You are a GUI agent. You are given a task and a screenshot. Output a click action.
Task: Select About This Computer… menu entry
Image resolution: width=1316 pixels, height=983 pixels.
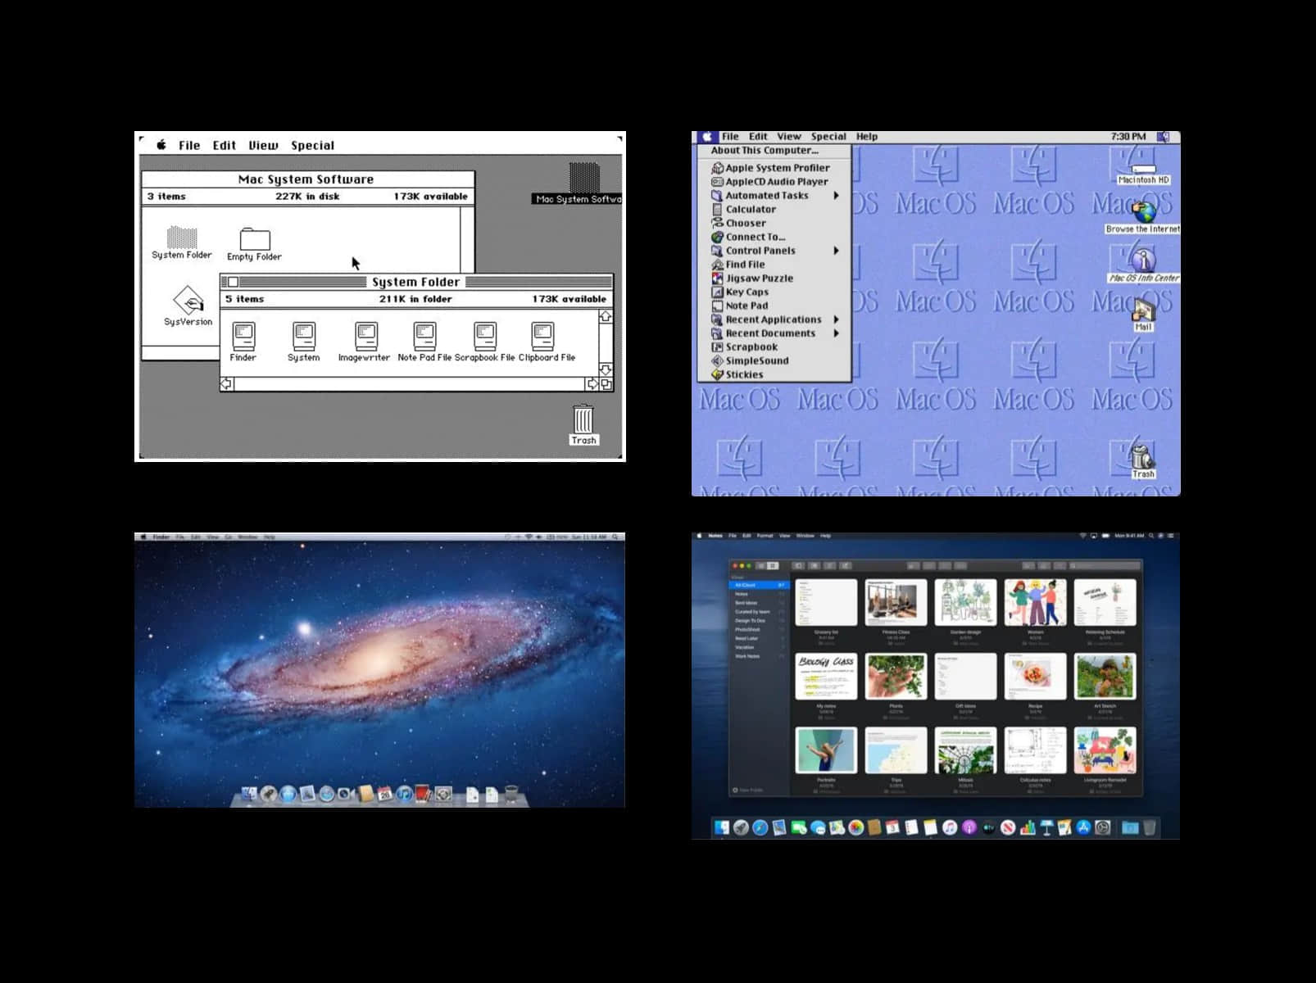tap(764, 151)
